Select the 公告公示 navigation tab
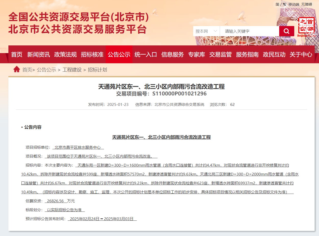Image resolution: width=319 pixels, height=236 pixels. coord(119,54)
